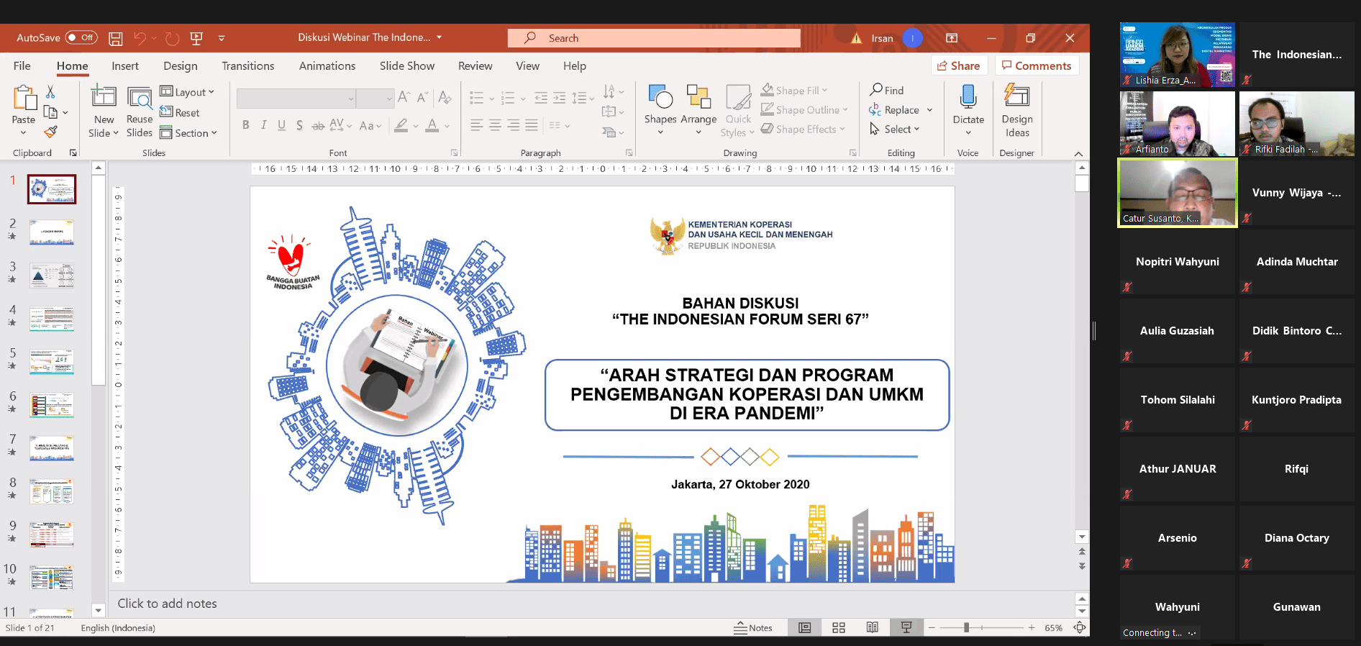
Task: Click the Format Painter brush icon
Action: (x=50, y=132)
